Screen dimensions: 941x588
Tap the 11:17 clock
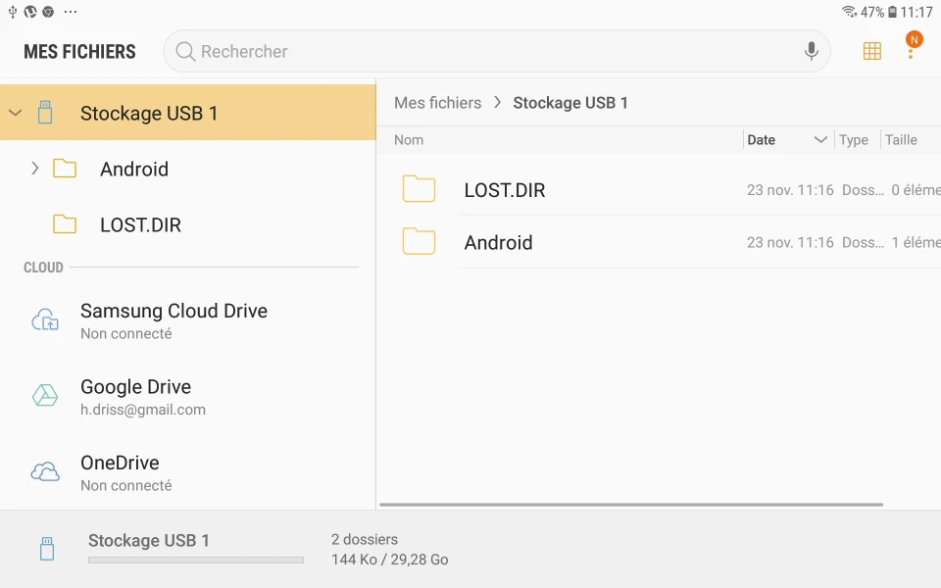coord(916,12)
